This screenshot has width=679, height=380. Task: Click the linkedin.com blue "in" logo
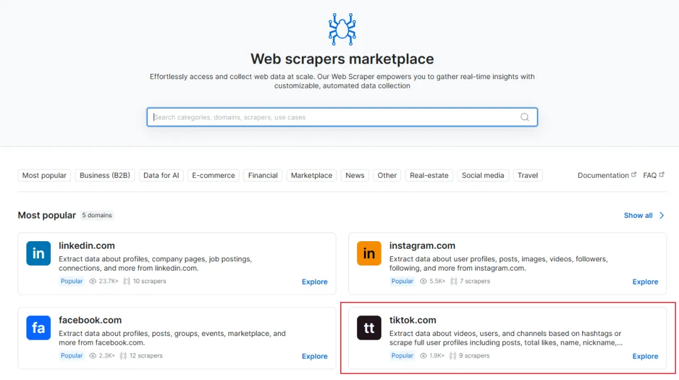pyautogui.click(x=38, y=253)
